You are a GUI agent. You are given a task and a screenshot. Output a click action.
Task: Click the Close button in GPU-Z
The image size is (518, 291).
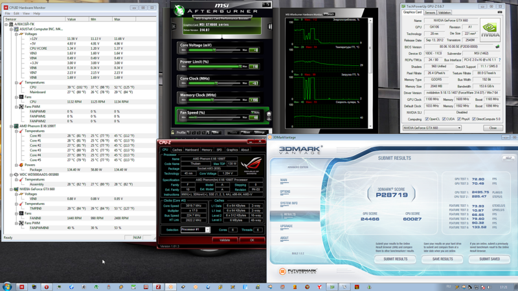point(493,128)
